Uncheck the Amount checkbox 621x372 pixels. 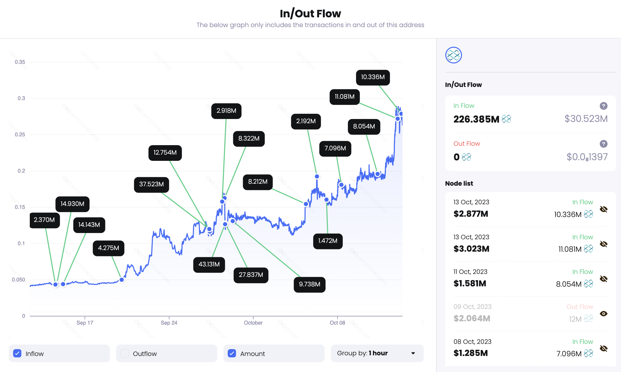[232, 353]
